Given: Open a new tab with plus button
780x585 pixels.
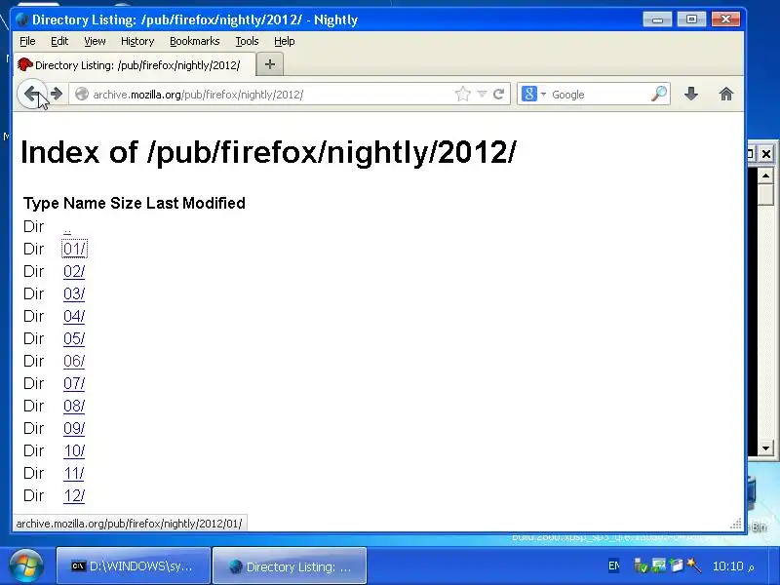Looking at the screenshot, I should (x=270, y=64).
